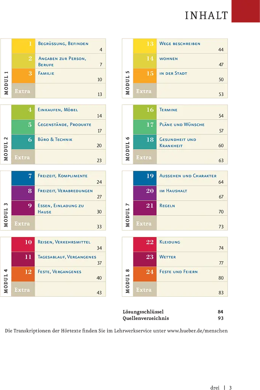
Task: Select the chapter "Einkaufen, Möbel"
Action: [x=58, y=110]
